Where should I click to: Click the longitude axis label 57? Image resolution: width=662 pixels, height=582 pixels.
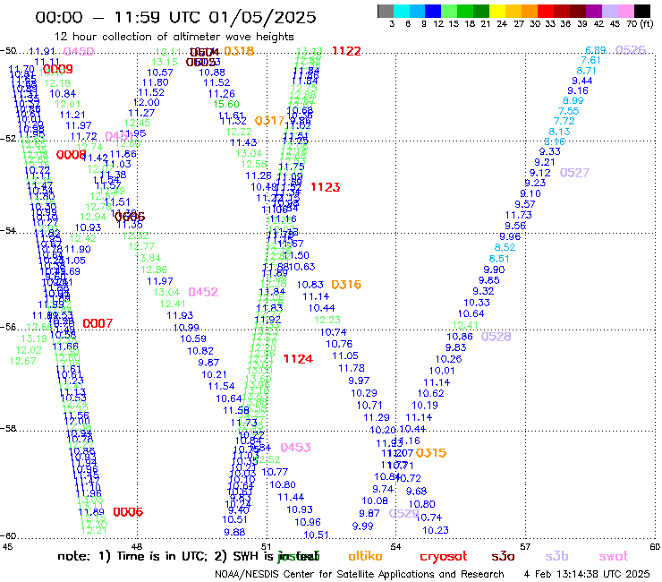525,546
